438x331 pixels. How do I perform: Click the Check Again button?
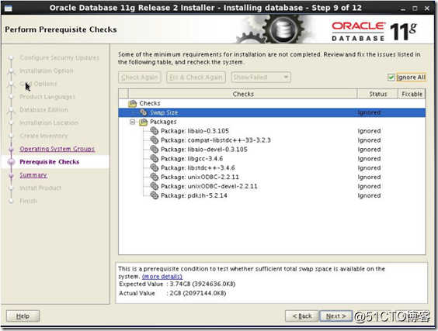point(139,78)
